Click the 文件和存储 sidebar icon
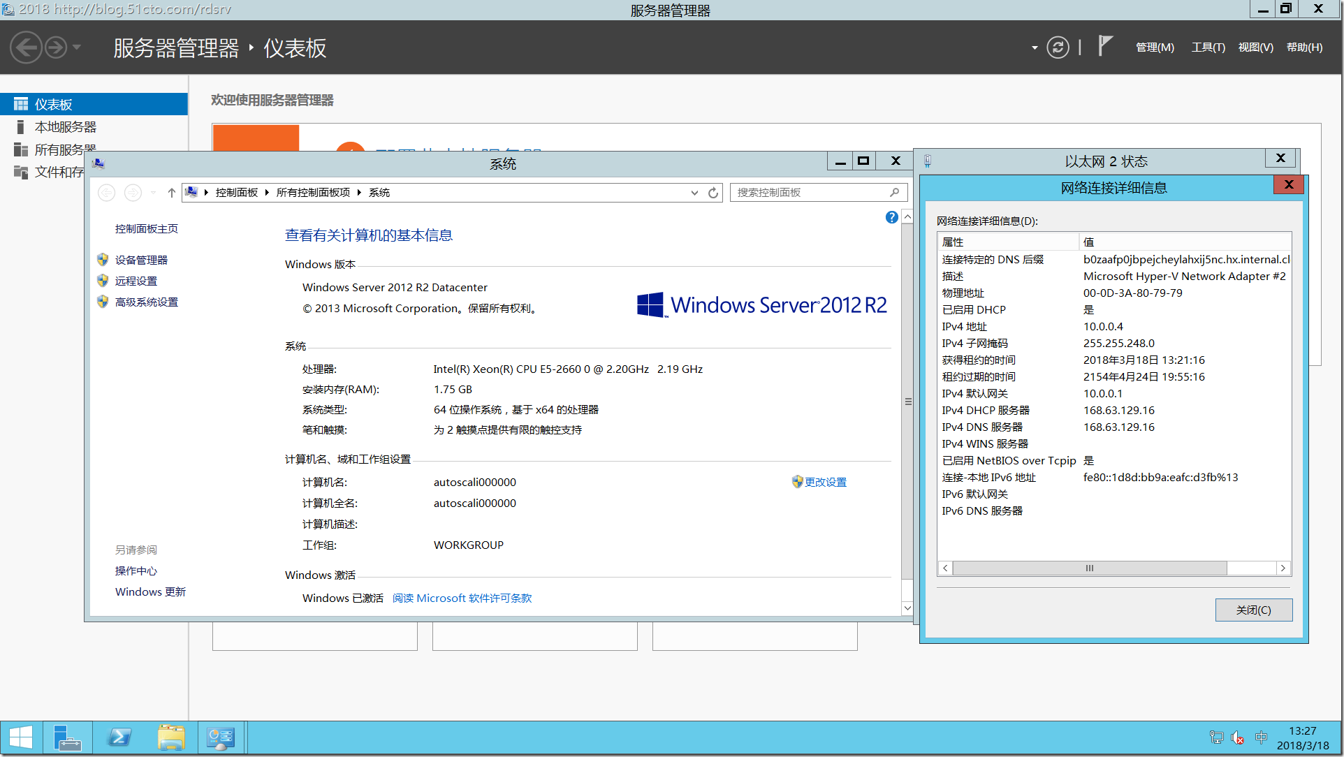 pos(21,172)
